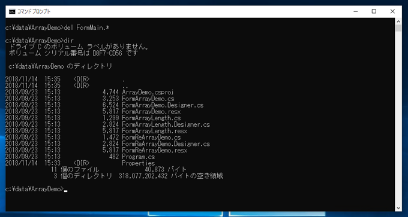This screenshot has width=408, height=217.
Task: Select the FormReArrayDemo.cs file name
Action: (x=151, y=137)
